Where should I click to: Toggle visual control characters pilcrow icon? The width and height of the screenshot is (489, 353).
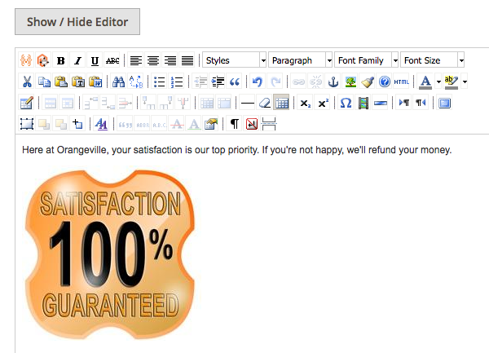click(235, 124)
